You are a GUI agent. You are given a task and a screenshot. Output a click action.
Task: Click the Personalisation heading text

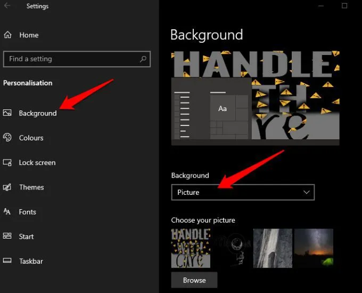pyautogui.click(x=28, y=83)
